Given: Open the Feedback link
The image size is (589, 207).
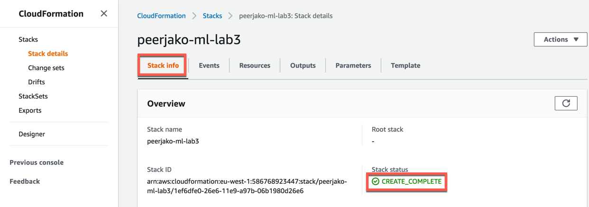Looking at the screenshot, I should tap(25, 181).
